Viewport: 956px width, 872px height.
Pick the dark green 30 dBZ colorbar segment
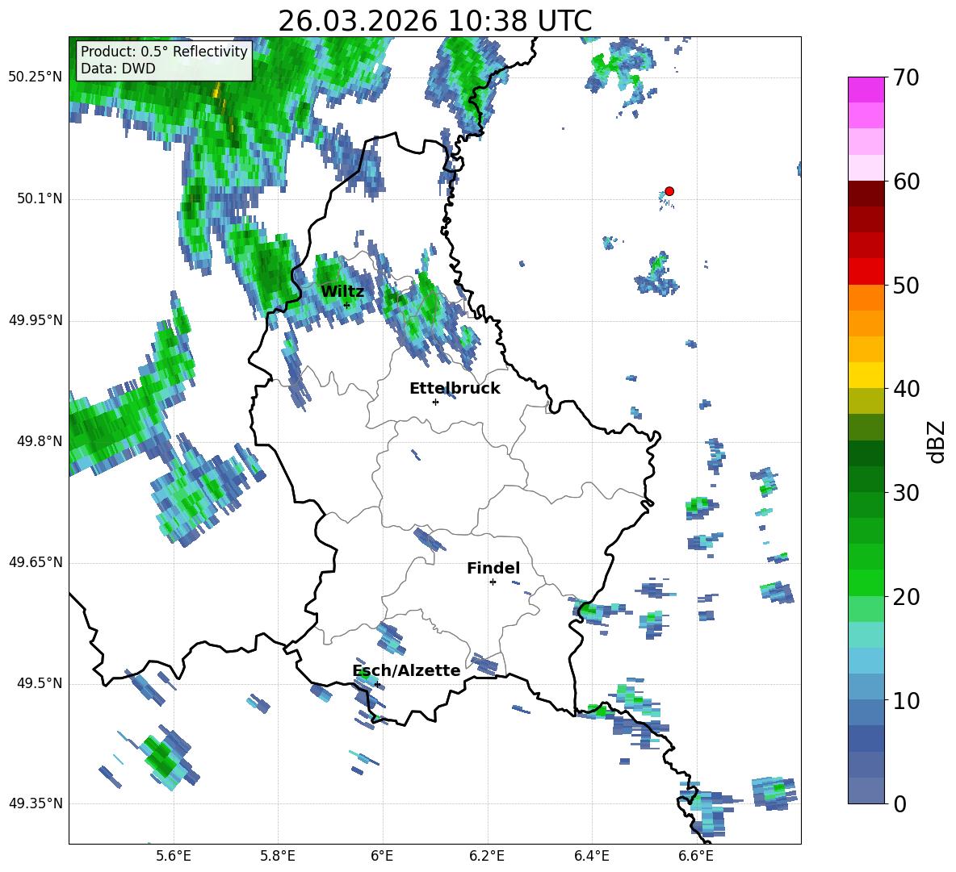click(866, 479)
